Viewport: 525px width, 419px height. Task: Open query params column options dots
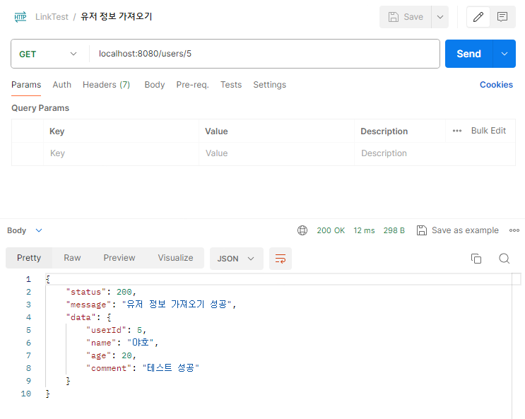(x=457, y=131)
